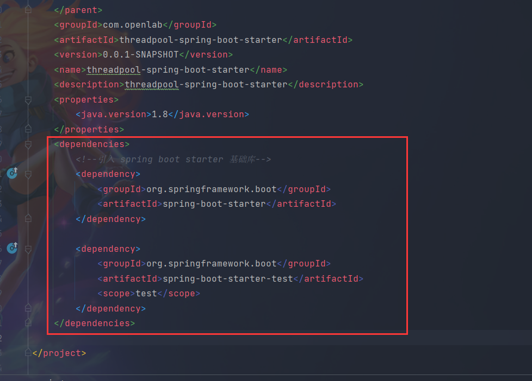Click the blue gutter icon beside spring-boot-starter dependency
The height and width of the screenshot is (381, 532).
tap(12, 173)
